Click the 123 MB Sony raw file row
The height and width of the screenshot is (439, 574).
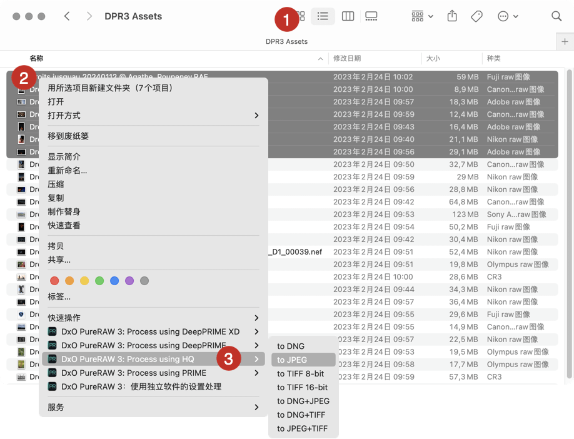click(282, 214)
